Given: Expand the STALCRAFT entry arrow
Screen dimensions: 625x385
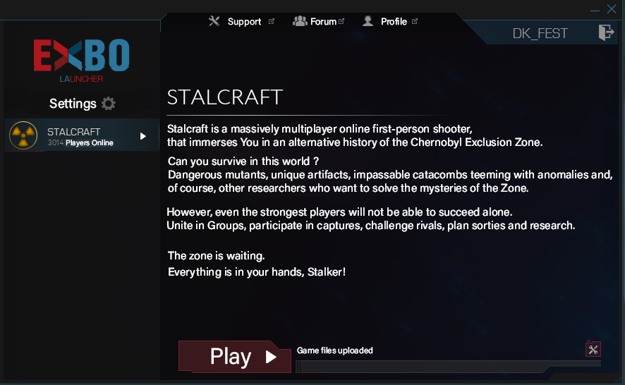Looking at the screenshot, I should (143, 136).
